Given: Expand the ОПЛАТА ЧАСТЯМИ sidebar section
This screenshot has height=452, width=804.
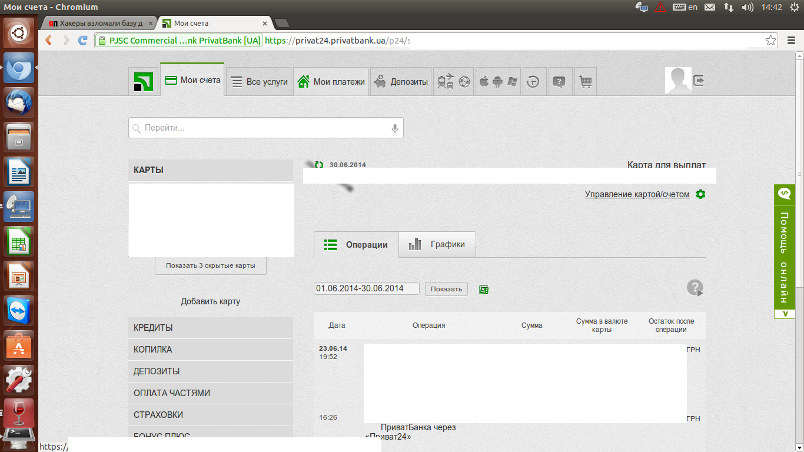Looking at the screenshot, I should coord(211,393).
